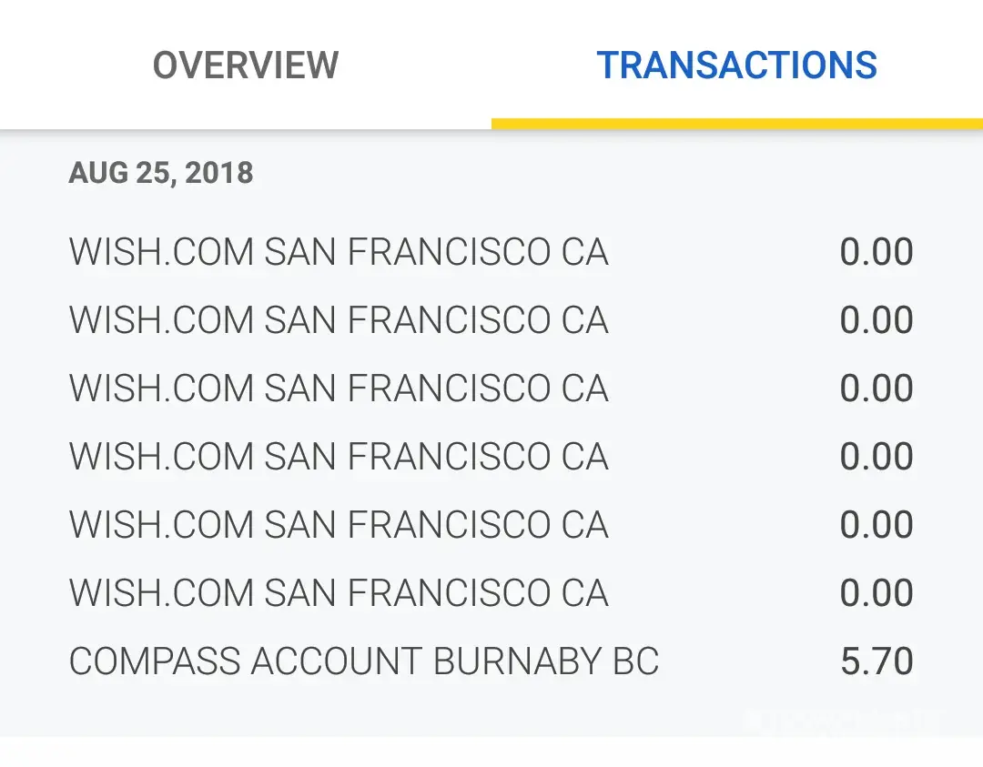
Task: Click the 5.70 amount for Compass Account
Action: tap(877, 661)
